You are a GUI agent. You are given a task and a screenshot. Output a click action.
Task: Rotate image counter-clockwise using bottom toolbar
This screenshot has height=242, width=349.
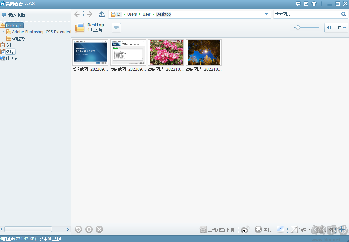79,229
